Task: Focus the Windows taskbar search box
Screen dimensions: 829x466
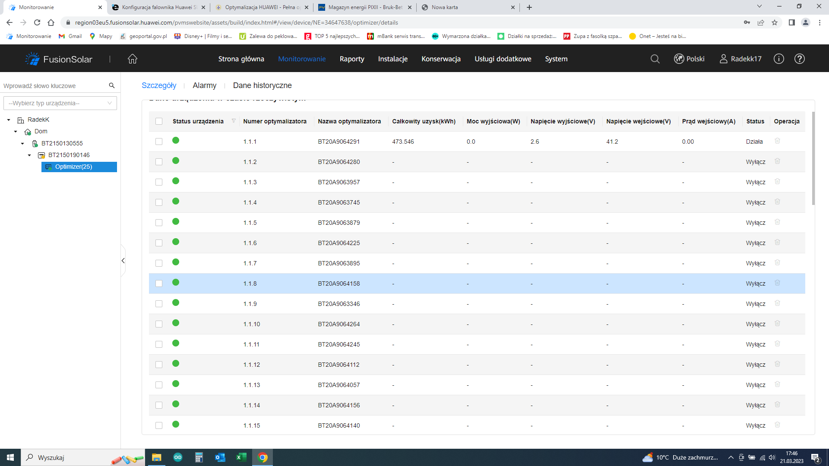Action: 84,457
